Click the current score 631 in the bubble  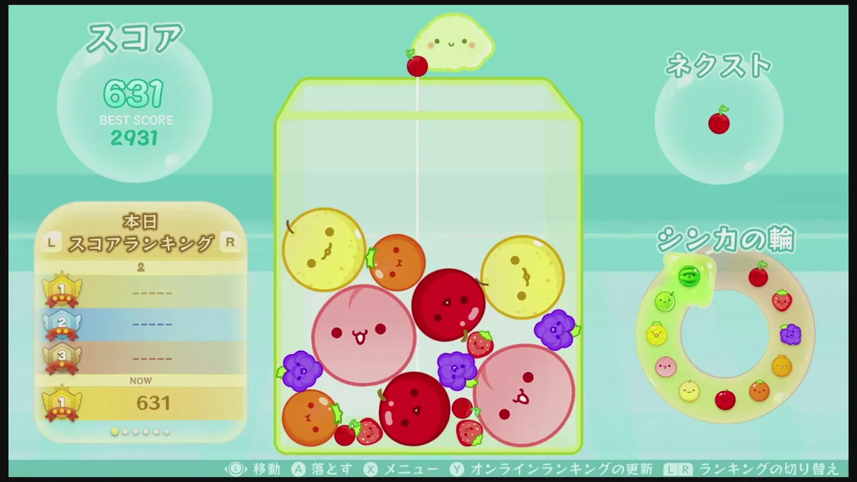coord(134,94)
